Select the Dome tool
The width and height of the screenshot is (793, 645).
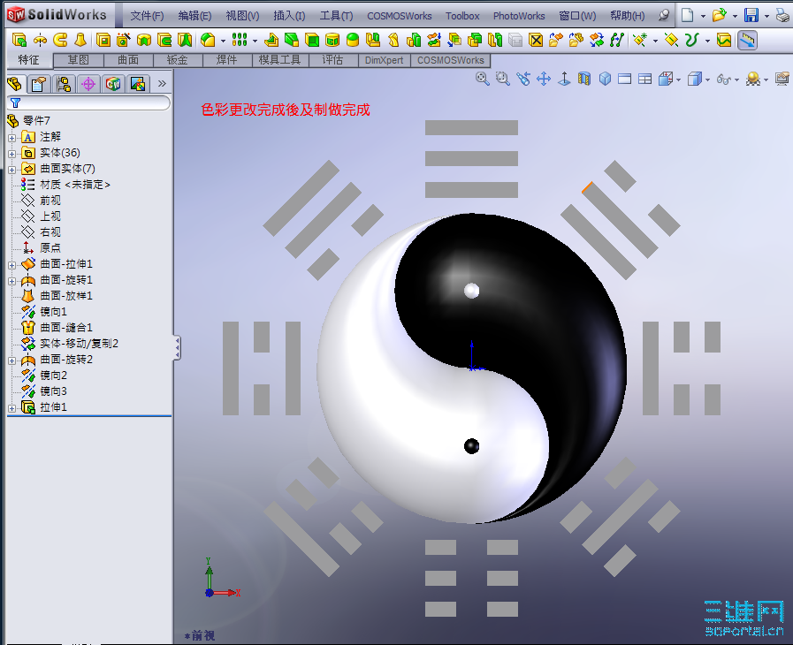tap(353, 40)
